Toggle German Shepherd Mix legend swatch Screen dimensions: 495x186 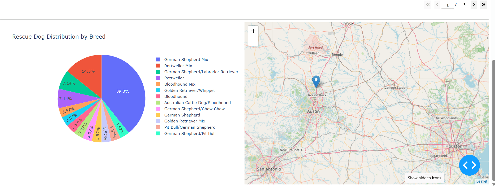158,59
